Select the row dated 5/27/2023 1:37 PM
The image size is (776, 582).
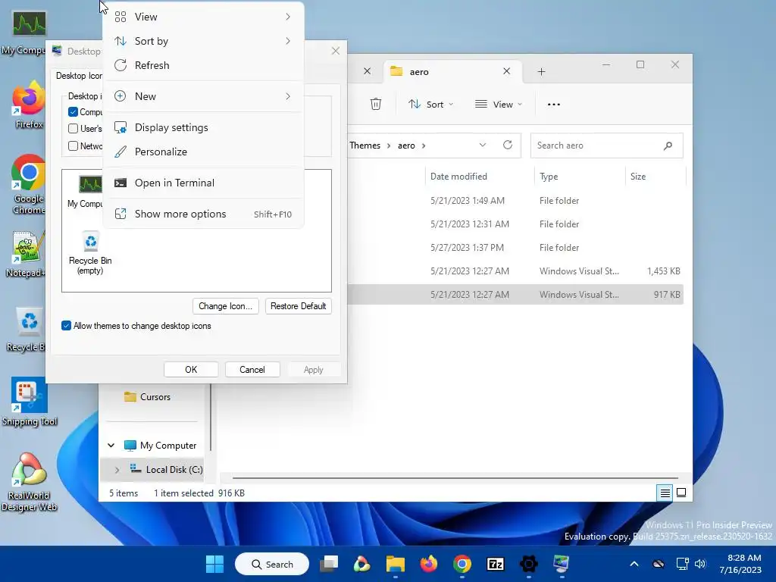(515, 248)
